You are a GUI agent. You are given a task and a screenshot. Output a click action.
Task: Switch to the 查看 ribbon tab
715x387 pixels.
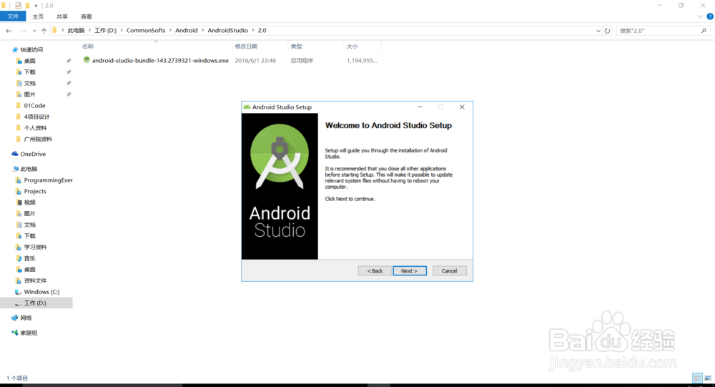tap(87, 16)
